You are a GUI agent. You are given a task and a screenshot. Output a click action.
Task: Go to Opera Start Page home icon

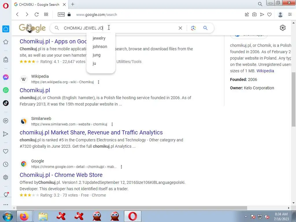tap(6, 29)
